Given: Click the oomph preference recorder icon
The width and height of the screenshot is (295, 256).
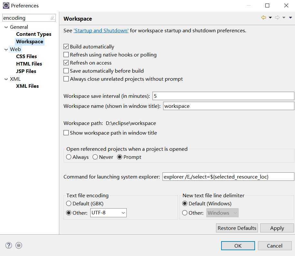Looking at the screenshot, I should pos(19,245).
